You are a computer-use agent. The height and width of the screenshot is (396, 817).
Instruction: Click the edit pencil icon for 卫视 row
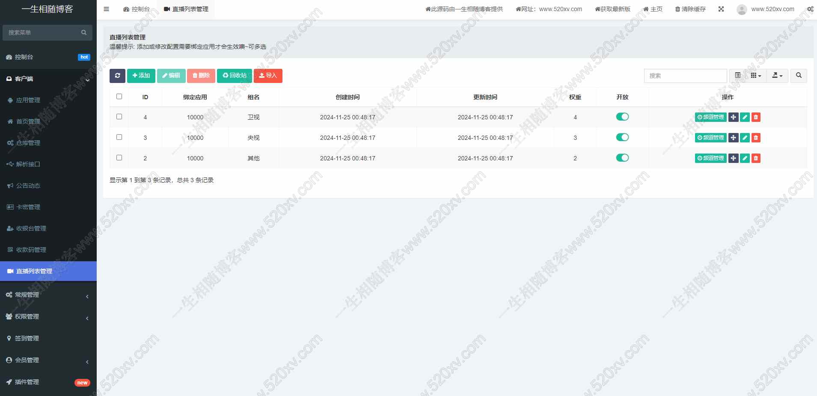pyautogui.click(x=744, y=117)
